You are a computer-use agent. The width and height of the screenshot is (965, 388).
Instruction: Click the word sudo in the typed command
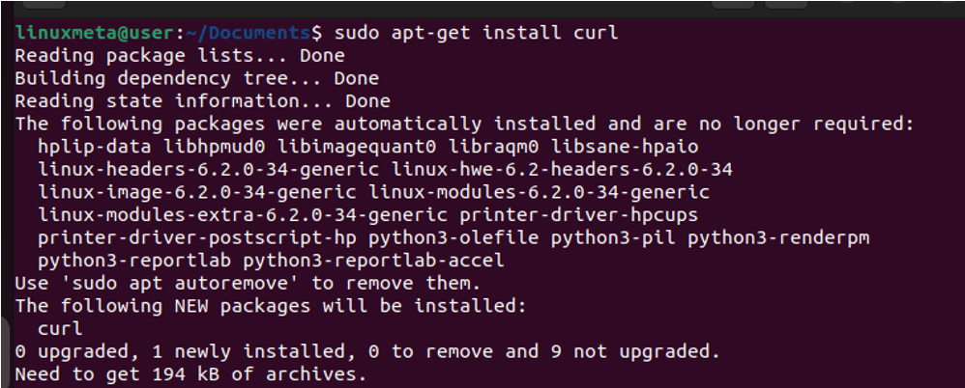click(x=357, y=33)
